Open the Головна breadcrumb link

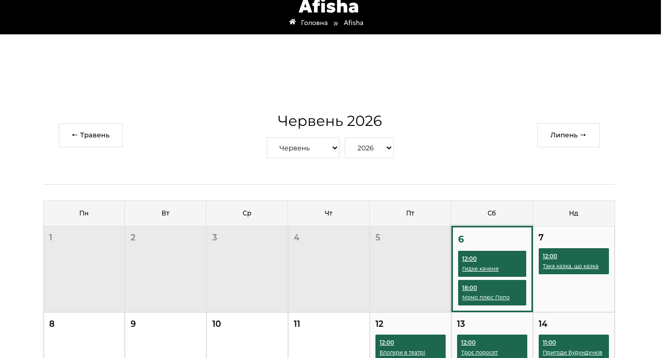pos(314,23)
